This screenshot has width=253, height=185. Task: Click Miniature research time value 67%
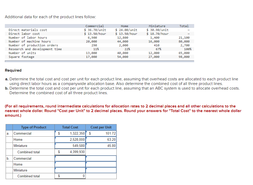(158, 49)
